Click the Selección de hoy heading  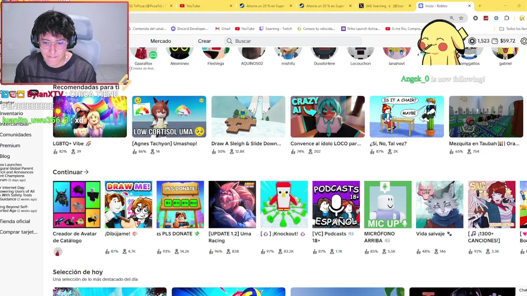tap(78, 272)
